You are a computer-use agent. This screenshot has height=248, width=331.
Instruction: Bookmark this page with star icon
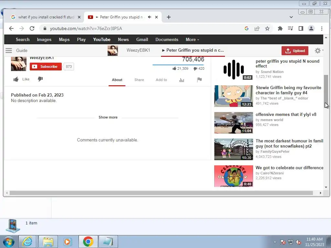267,28
